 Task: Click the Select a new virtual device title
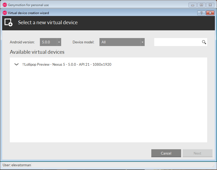point(48,22)
